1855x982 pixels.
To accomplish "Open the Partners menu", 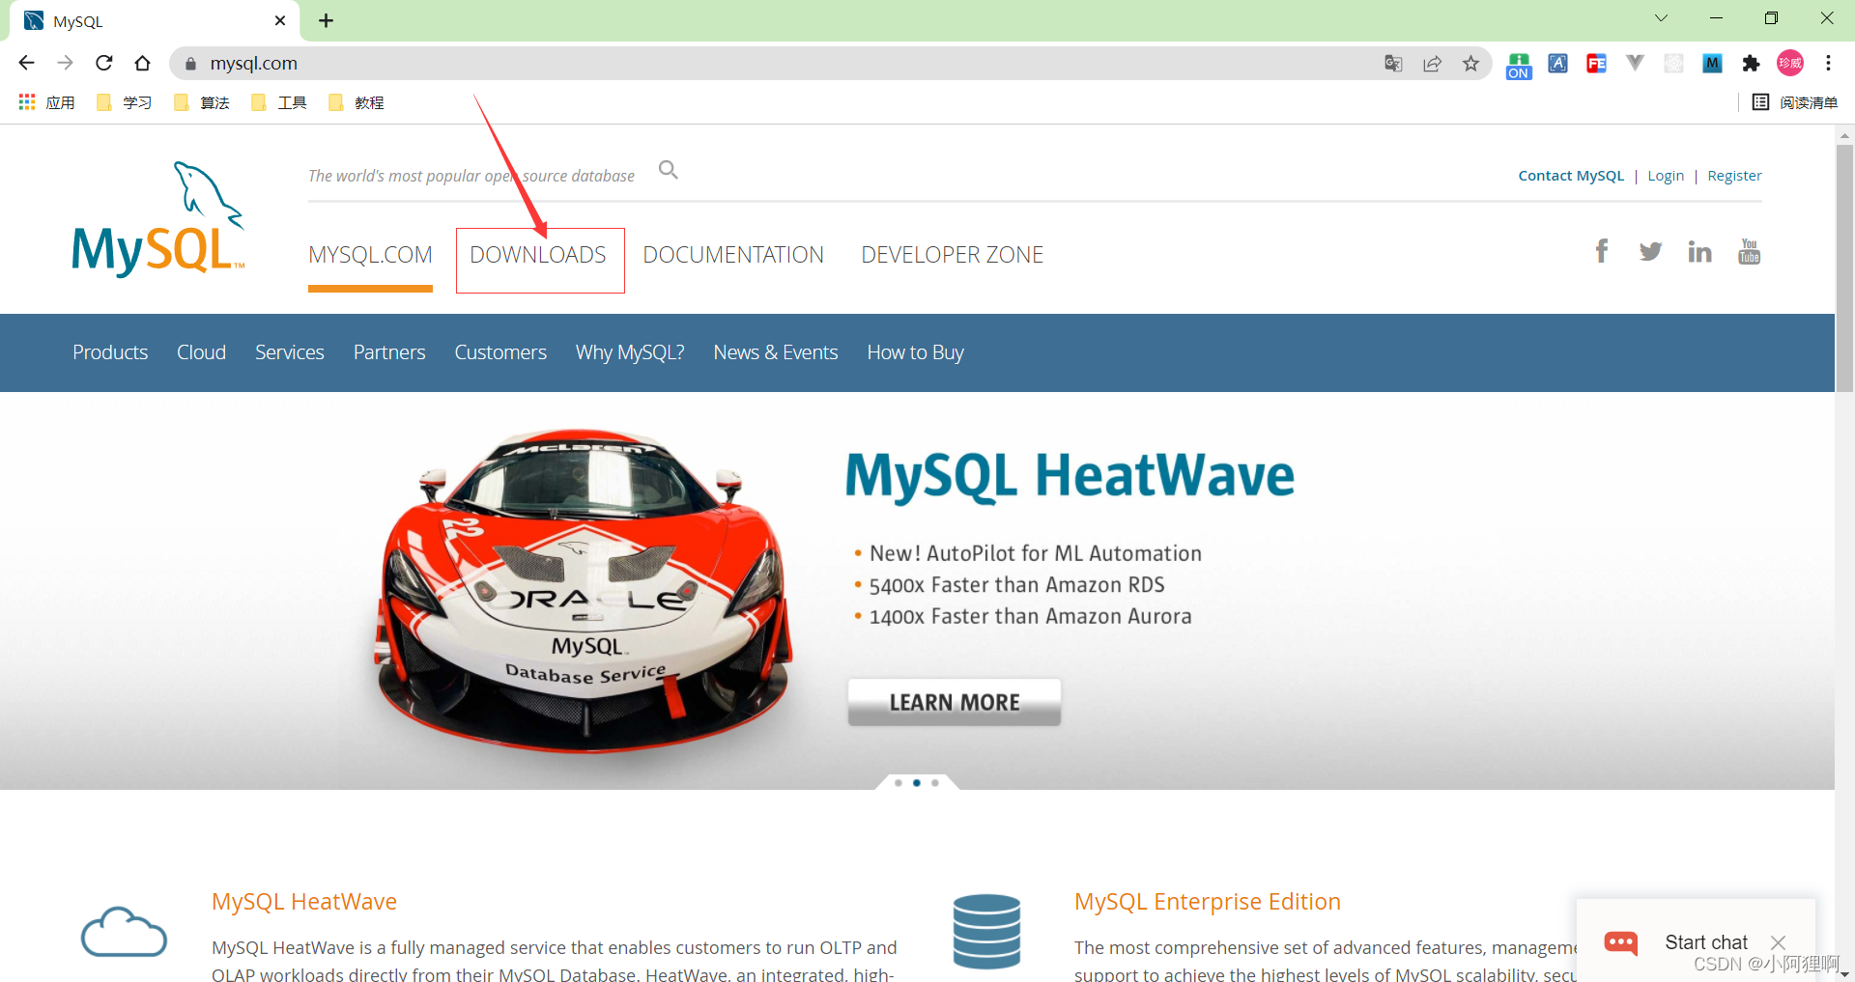I will pos(389,352).
